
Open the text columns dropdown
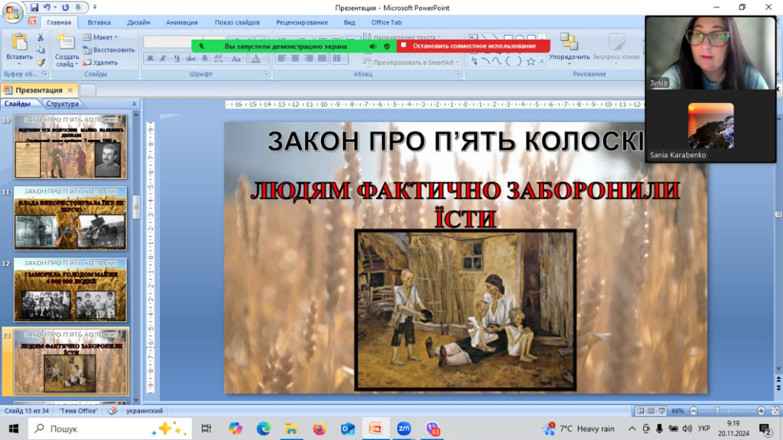340,59
